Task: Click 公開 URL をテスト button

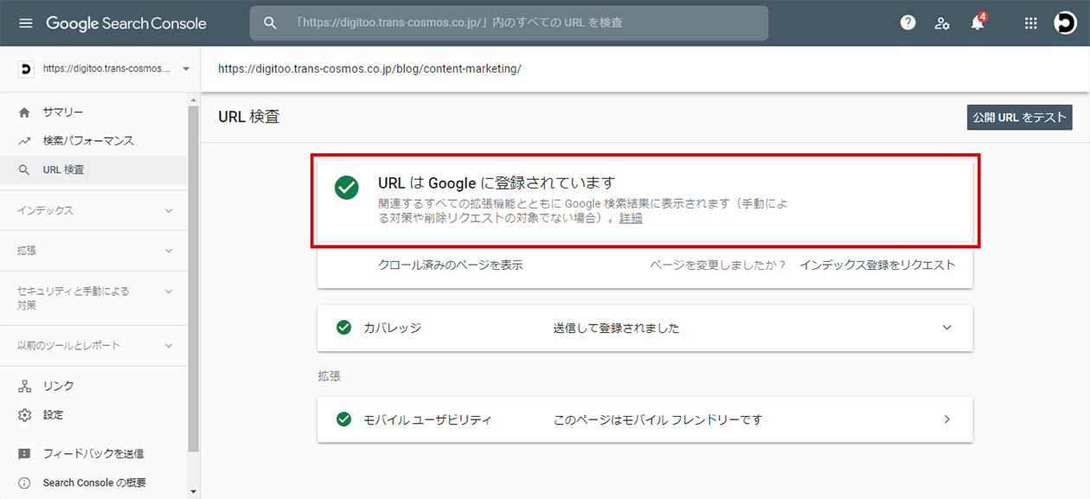Action: click(1019, 118)
